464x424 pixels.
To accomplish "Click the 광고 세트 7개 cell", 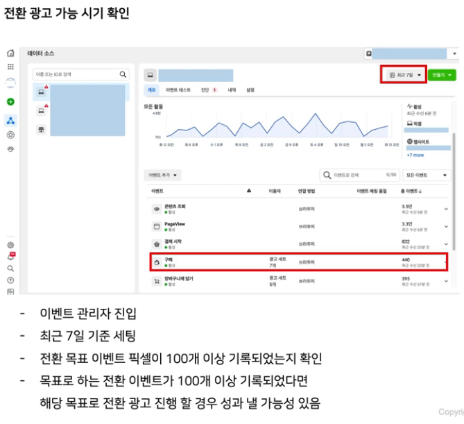I will pyautogui.click(x=277, y=262).
